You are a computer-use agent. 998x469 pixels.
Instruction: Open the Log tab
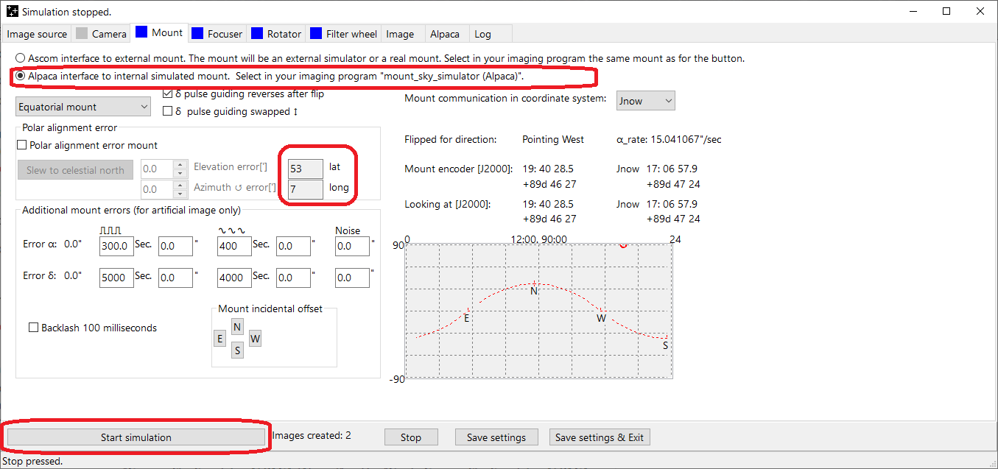[x=482, y=34]
